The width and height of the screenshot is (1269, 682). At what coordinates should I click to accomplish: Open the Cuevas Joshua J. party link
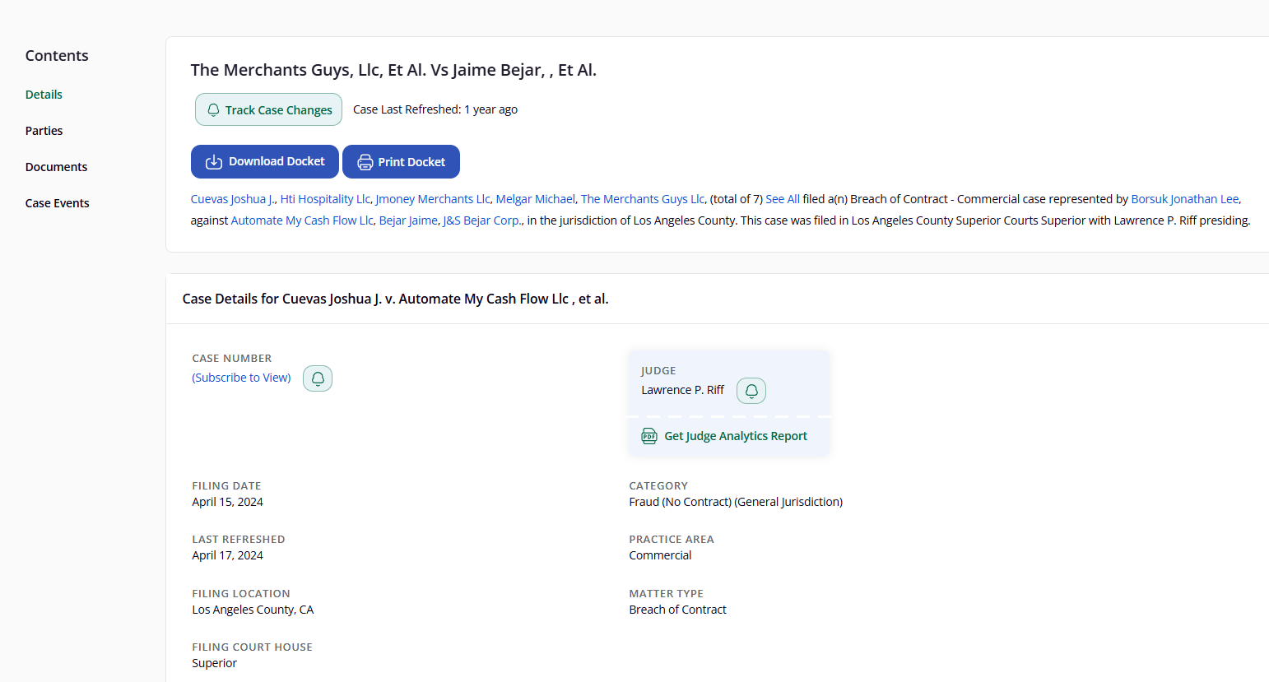(233, 199)
